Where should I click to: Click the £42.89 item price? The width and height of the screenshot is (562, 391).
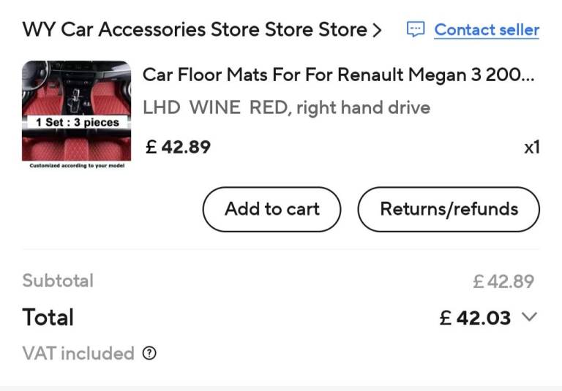click(x=179, y=147)
